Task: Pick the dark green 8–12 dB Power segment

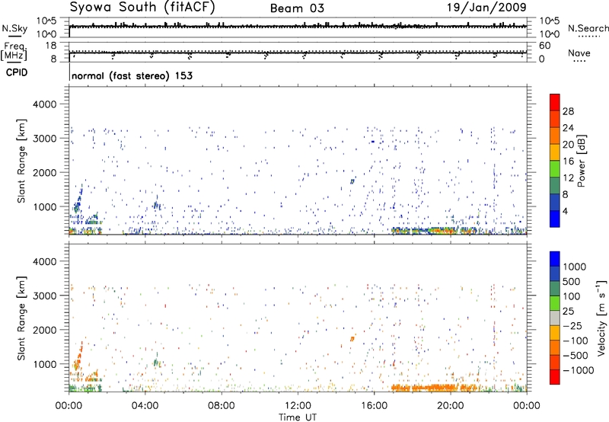Action: [x=555, y=186]
